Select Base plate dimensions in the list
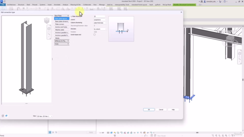The height and width of the screenshot is (137, 244). click(x=62, y=21)
